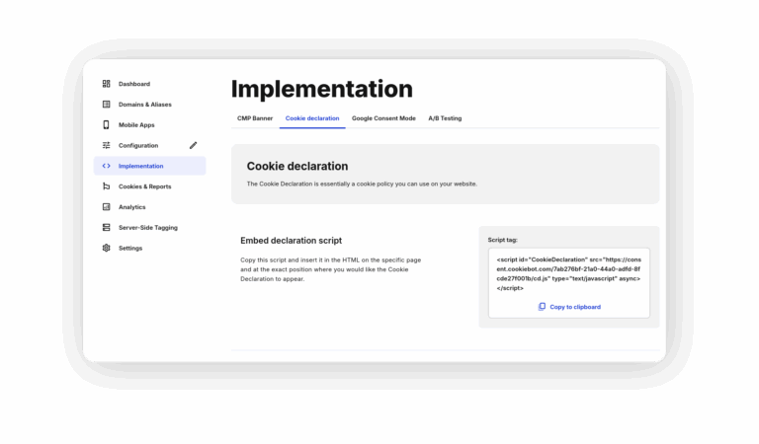
Task: Click the pencil edit icon beside Configuration
Action: coord(193,145)
